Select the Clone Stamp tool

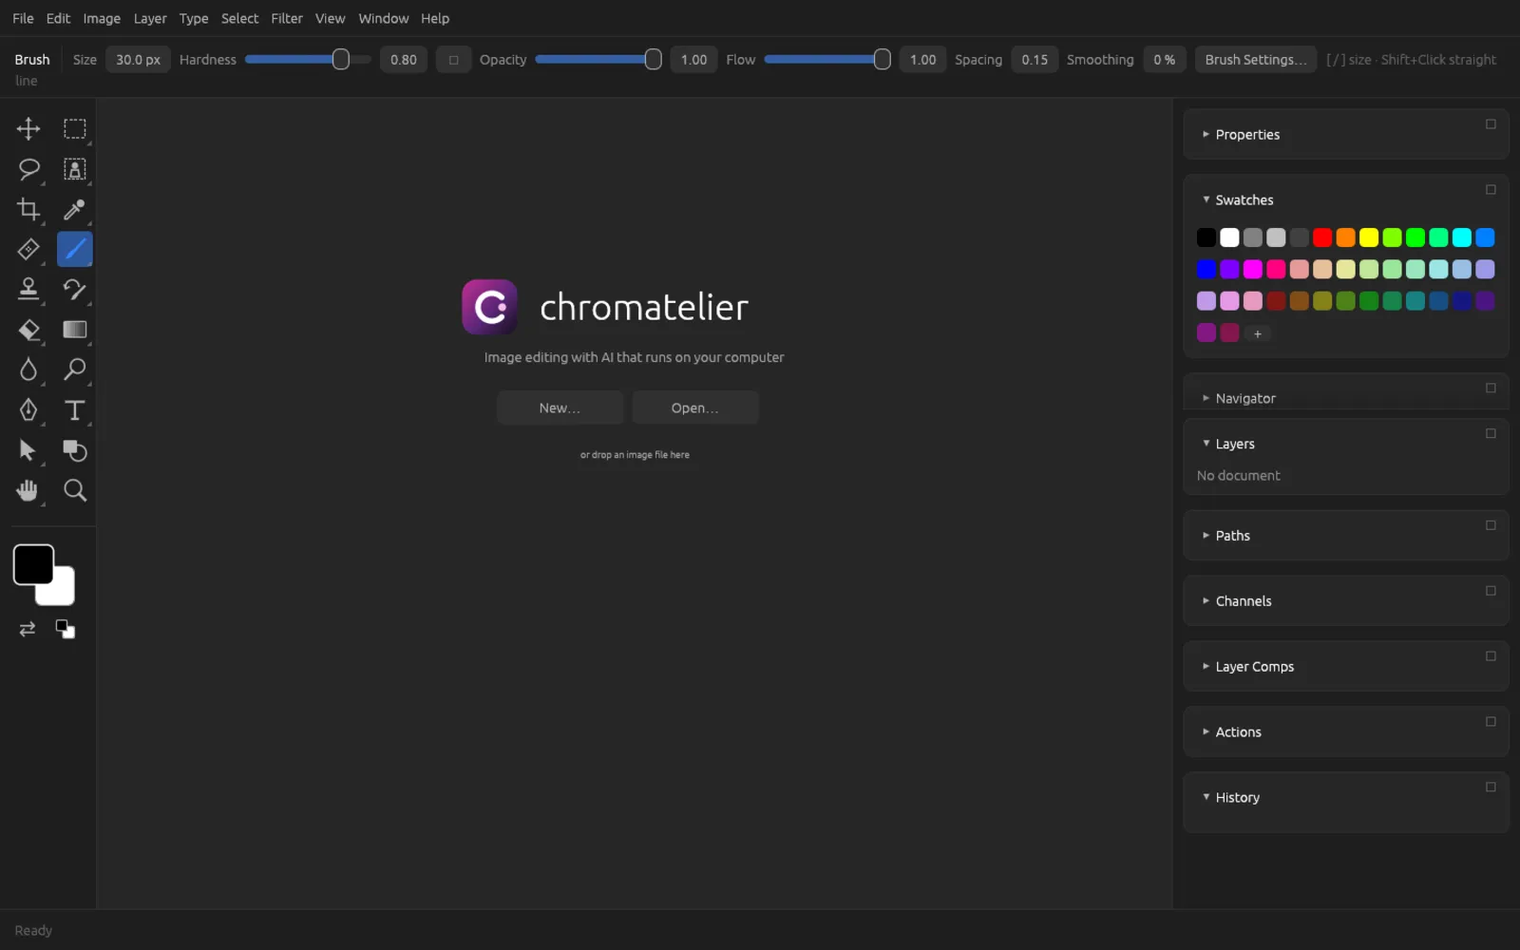coord(28,289)
